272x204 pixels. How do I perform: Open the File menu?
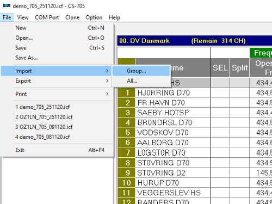coord(7,17)
